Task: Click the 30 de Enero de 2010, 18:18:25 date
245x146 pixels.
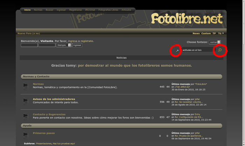Action: coord(189,89)
